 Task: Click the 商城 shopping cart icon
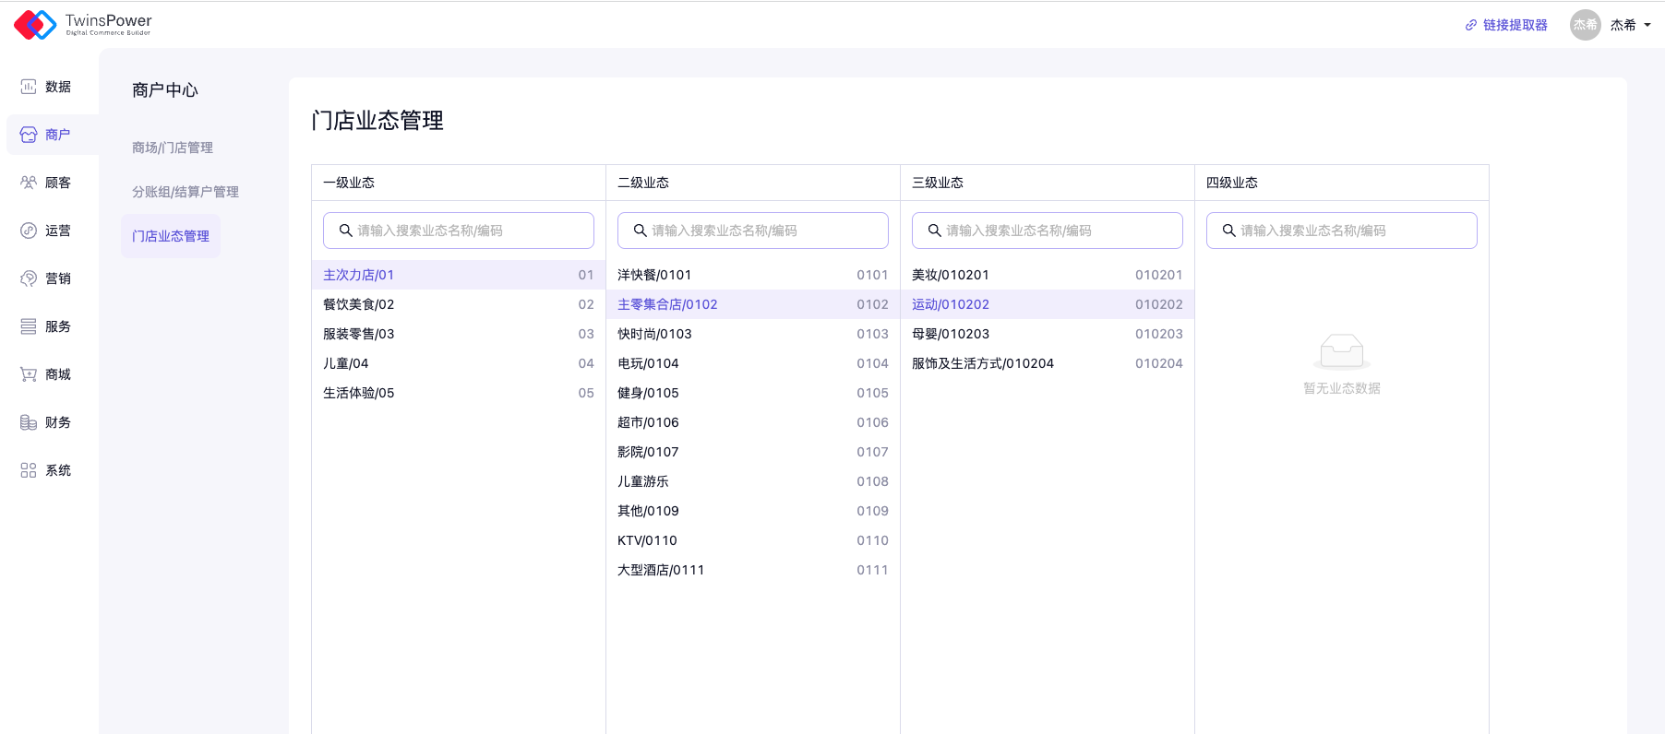(x=29, y=374)
